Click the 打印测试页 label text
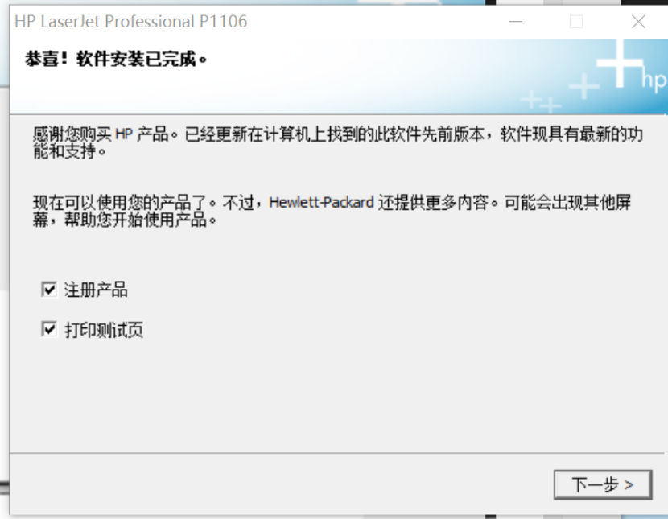 click(104, 330)
